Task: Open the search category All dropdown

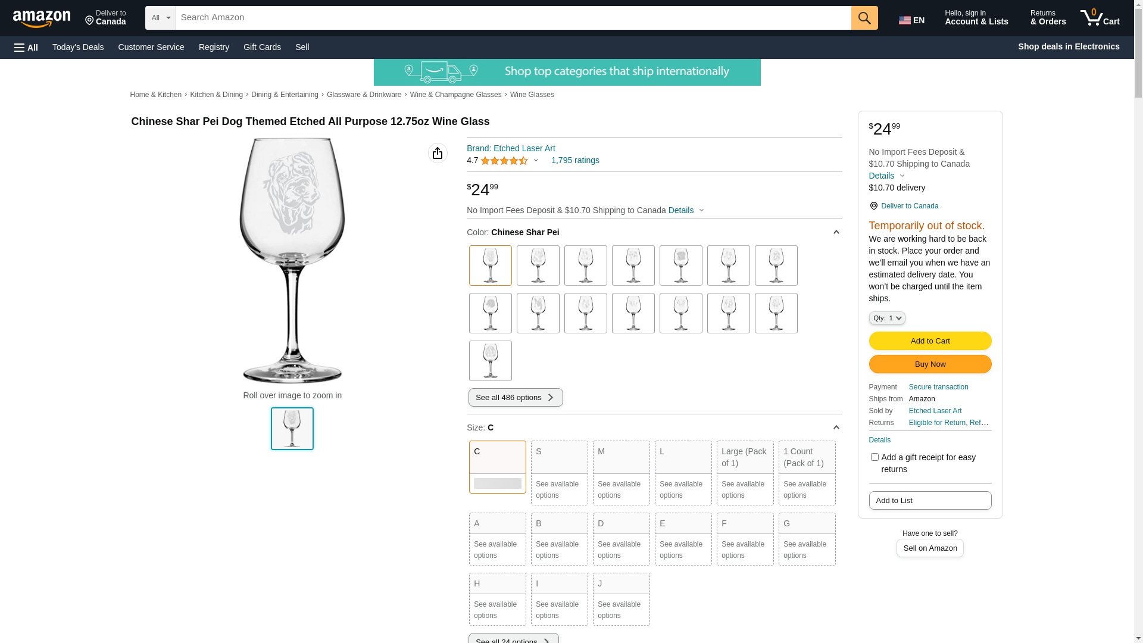Action: [x=161, y=18]
